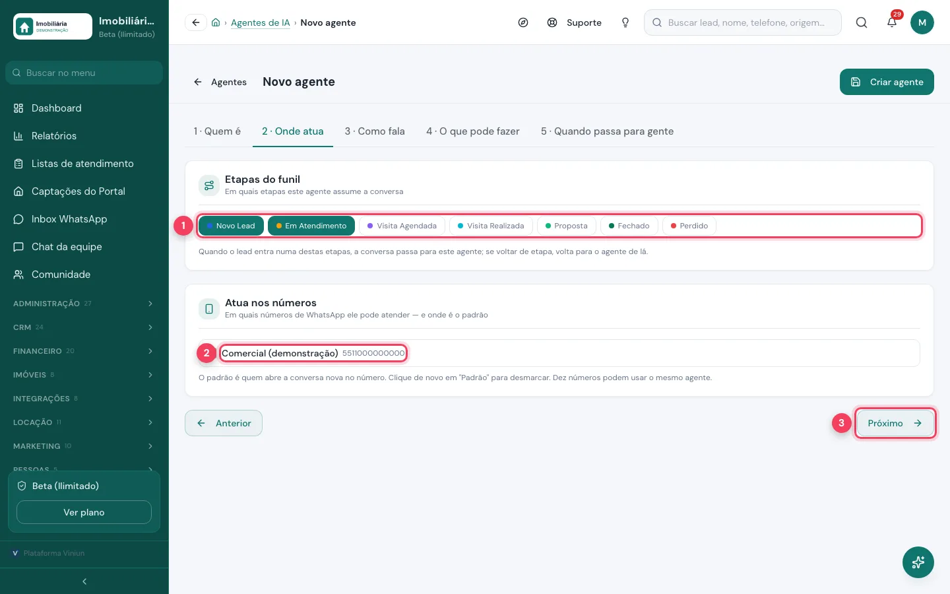This screenshot has width=950, height=594.
Task: Select the Proposta stage chip
Action: point(567,226)
